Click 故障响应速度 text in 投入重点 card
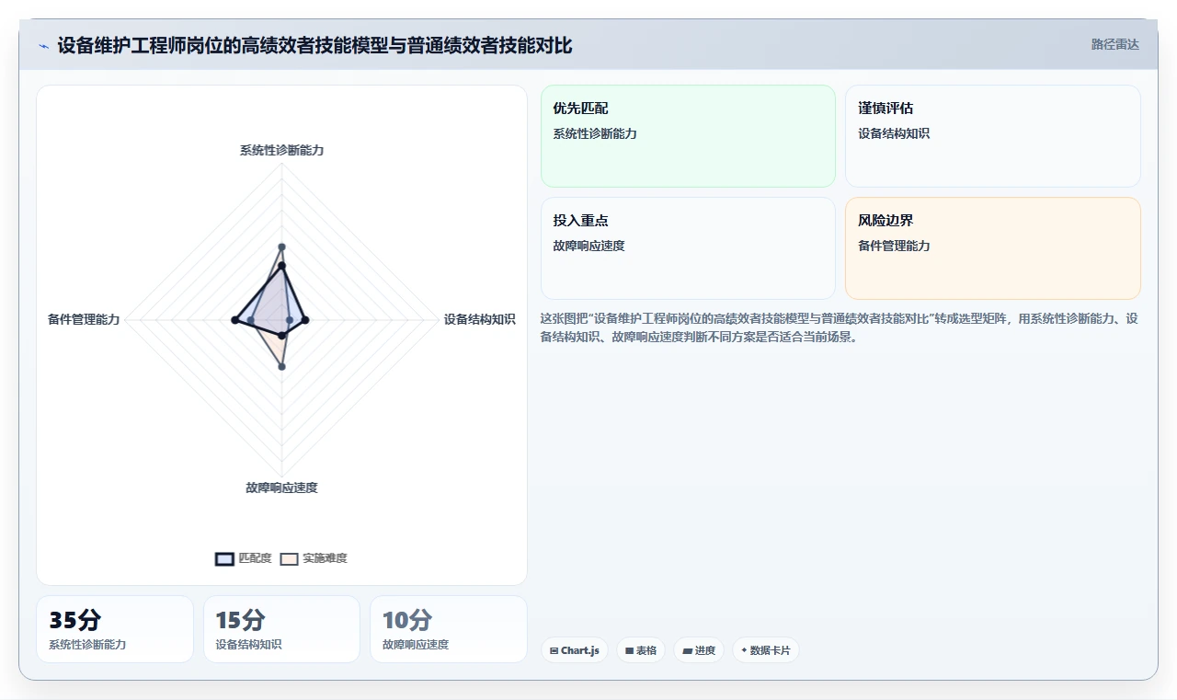This screenshot has width=1177, height=700. [x=588, y=246]
